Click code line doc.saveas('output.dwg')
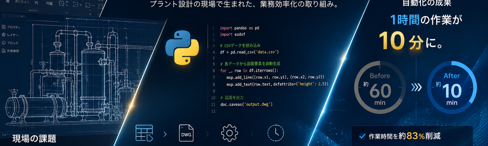The height and width of the screenshot is (146, 488). pyautogui.click(x=246, y=104)
